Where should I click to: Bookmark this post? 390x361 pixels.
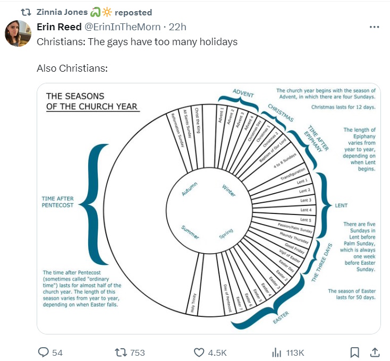click(355, 353)
